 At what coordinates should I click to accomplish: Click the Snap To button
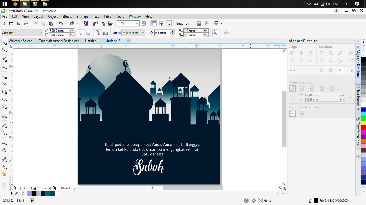184,23
